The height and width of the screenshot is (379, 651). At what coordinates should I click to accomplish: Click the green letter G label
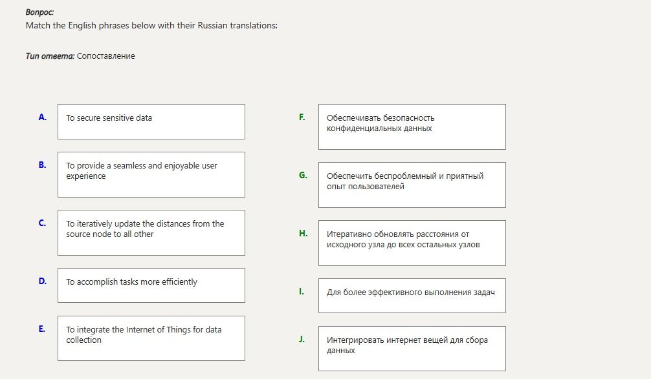tap(303, 175)
